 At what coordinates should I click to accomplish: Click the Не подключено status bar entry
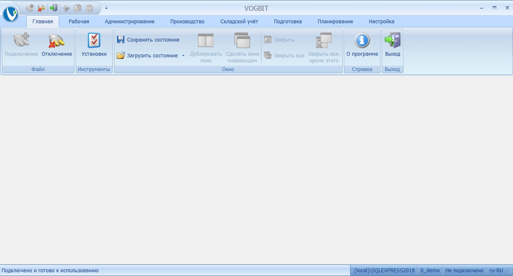pyautogui.click(x=464, y=271)
